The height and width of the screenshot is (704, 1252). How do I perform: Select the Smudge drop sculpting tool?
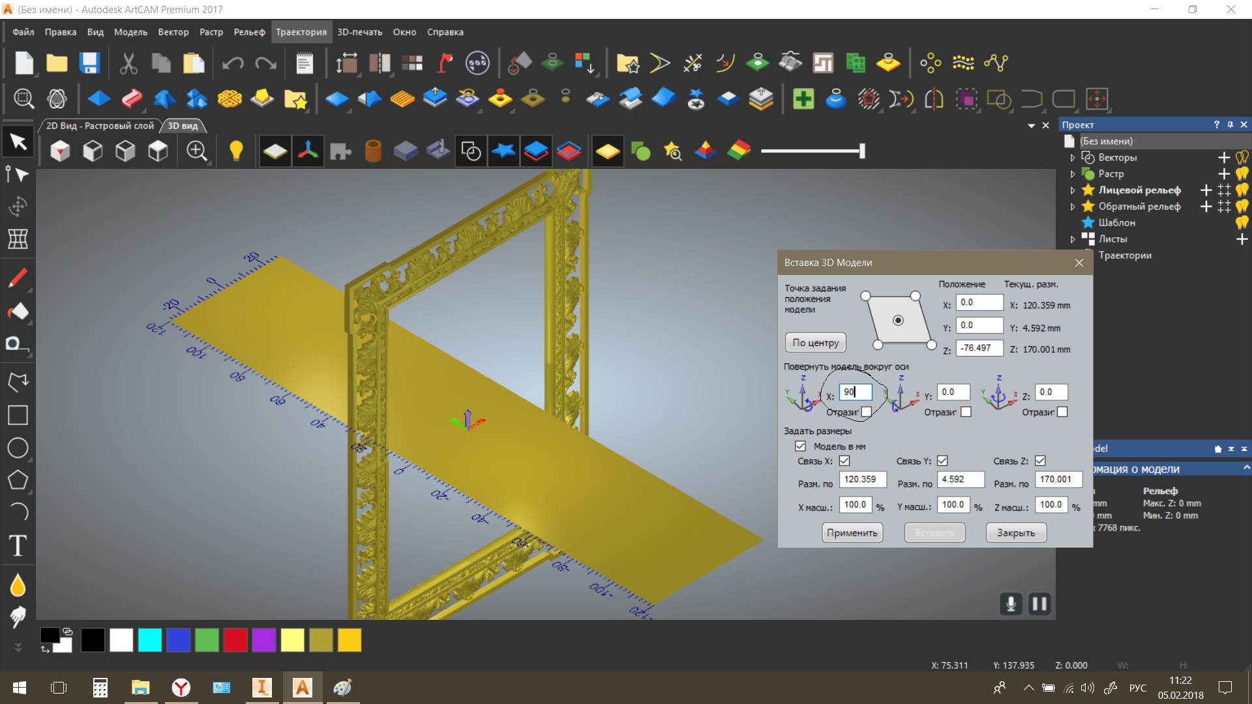pyautogui.click(x=18, y=585)
